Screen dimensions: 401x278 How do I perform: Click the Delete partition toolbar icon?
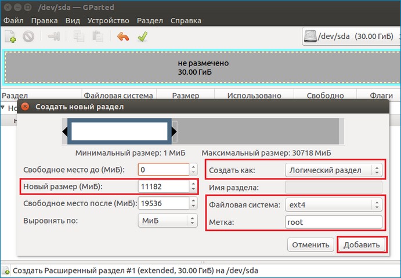click(28, 36)
